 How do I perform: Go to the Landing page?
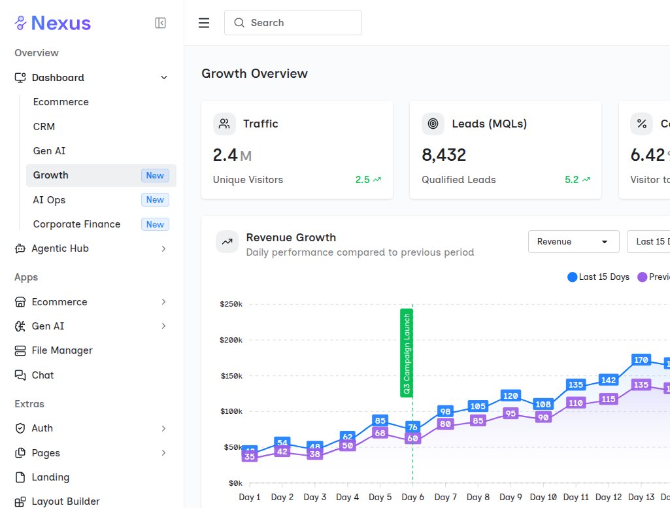pyautogui.click(x=92, y=477)
